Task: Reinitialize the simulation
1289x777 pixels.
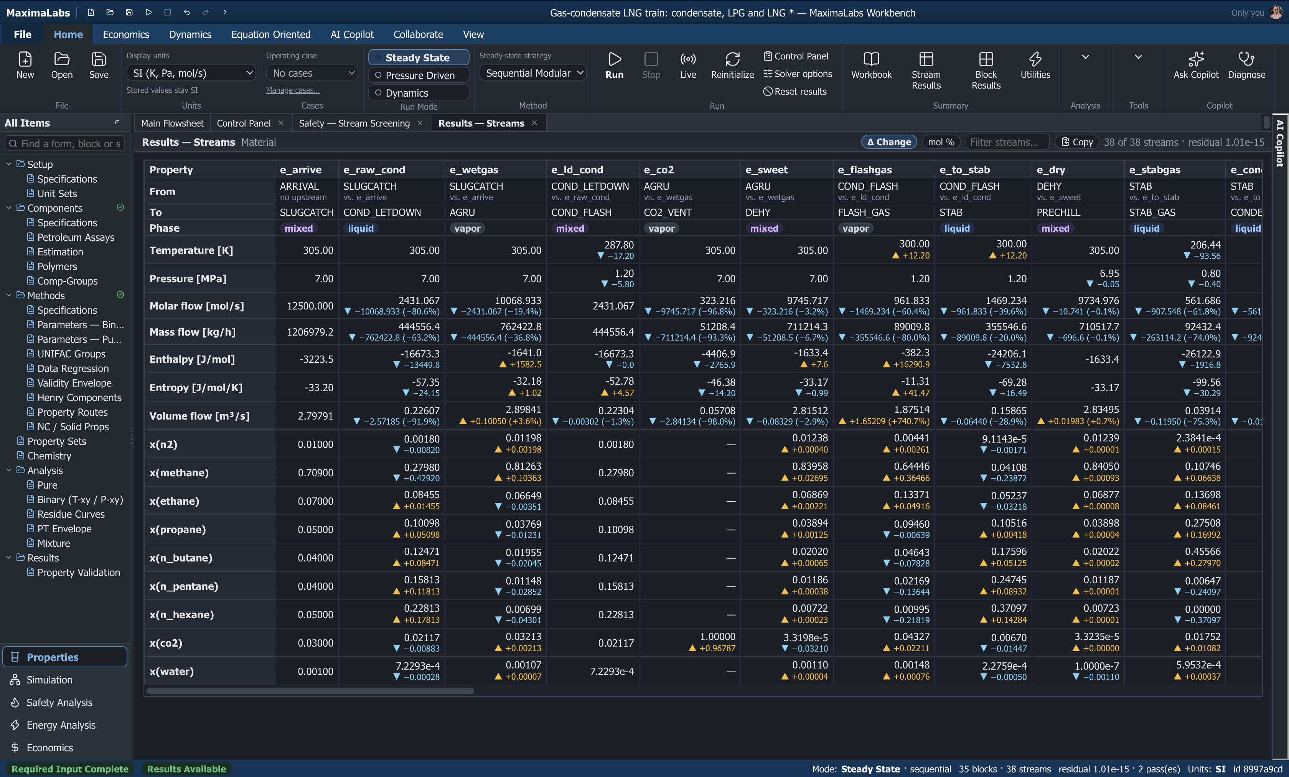Action: click(732, 65)
